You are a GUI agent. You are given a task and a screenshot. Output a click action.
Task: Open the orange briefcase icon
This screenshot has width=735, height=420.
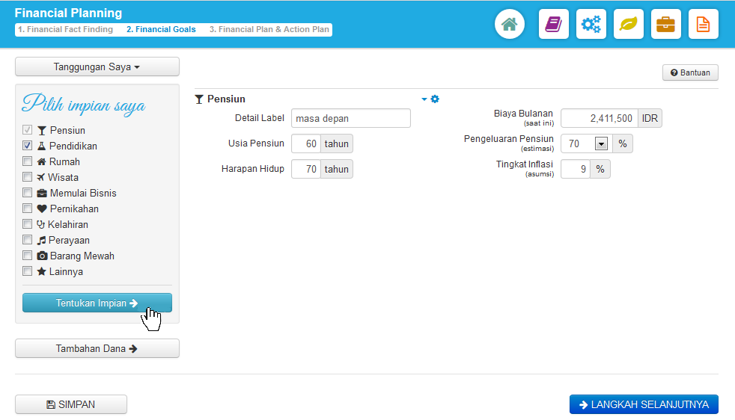(x=665, y=24)
